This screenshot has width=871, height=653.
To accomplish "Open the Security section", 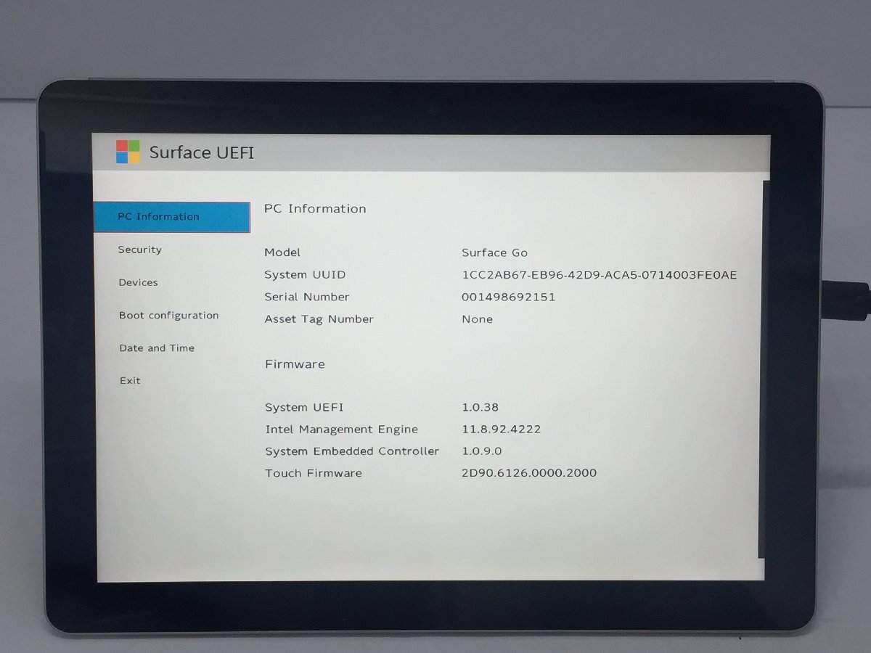I will (x=140, y=250).
